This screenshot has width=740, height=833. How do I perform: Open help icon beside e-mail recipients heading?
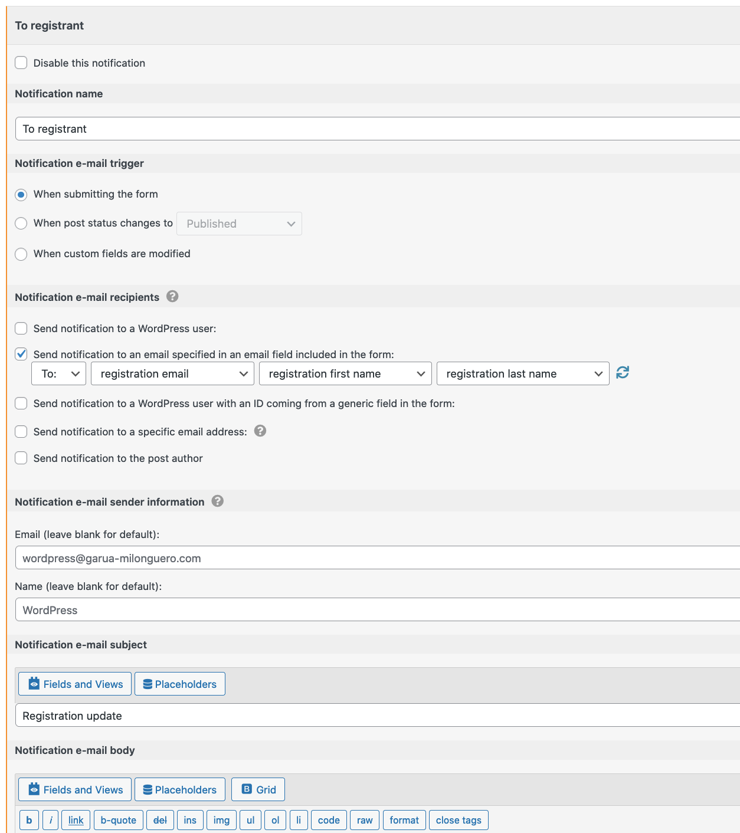[x=172, y=296]
